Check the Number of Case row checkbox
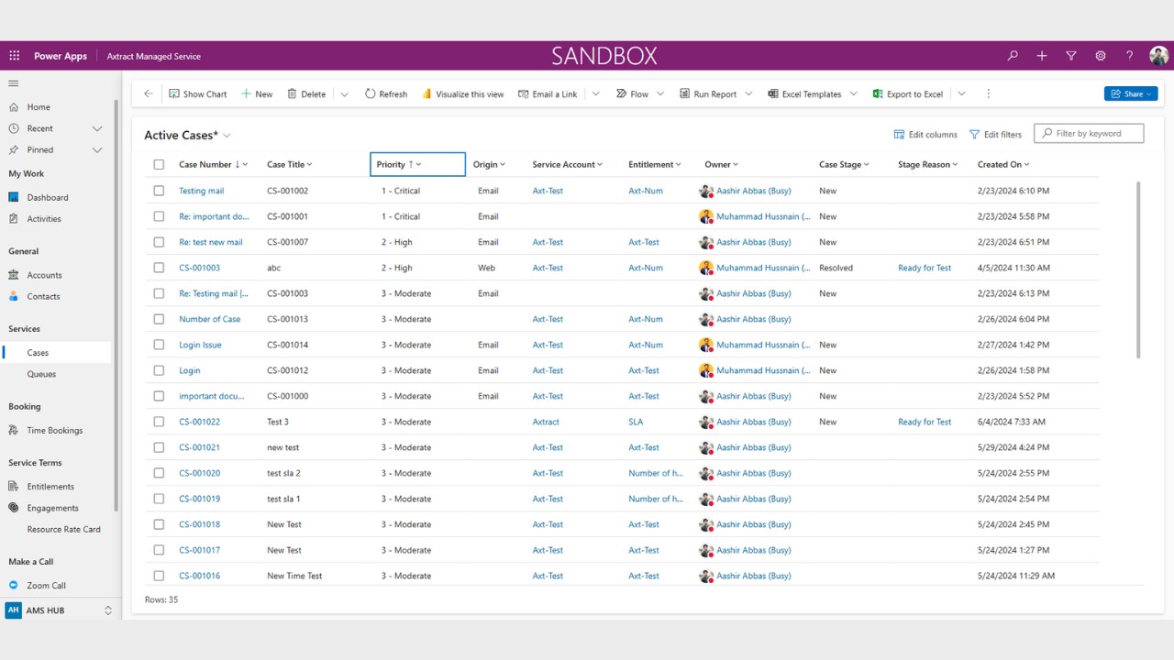 coord(159,319)
